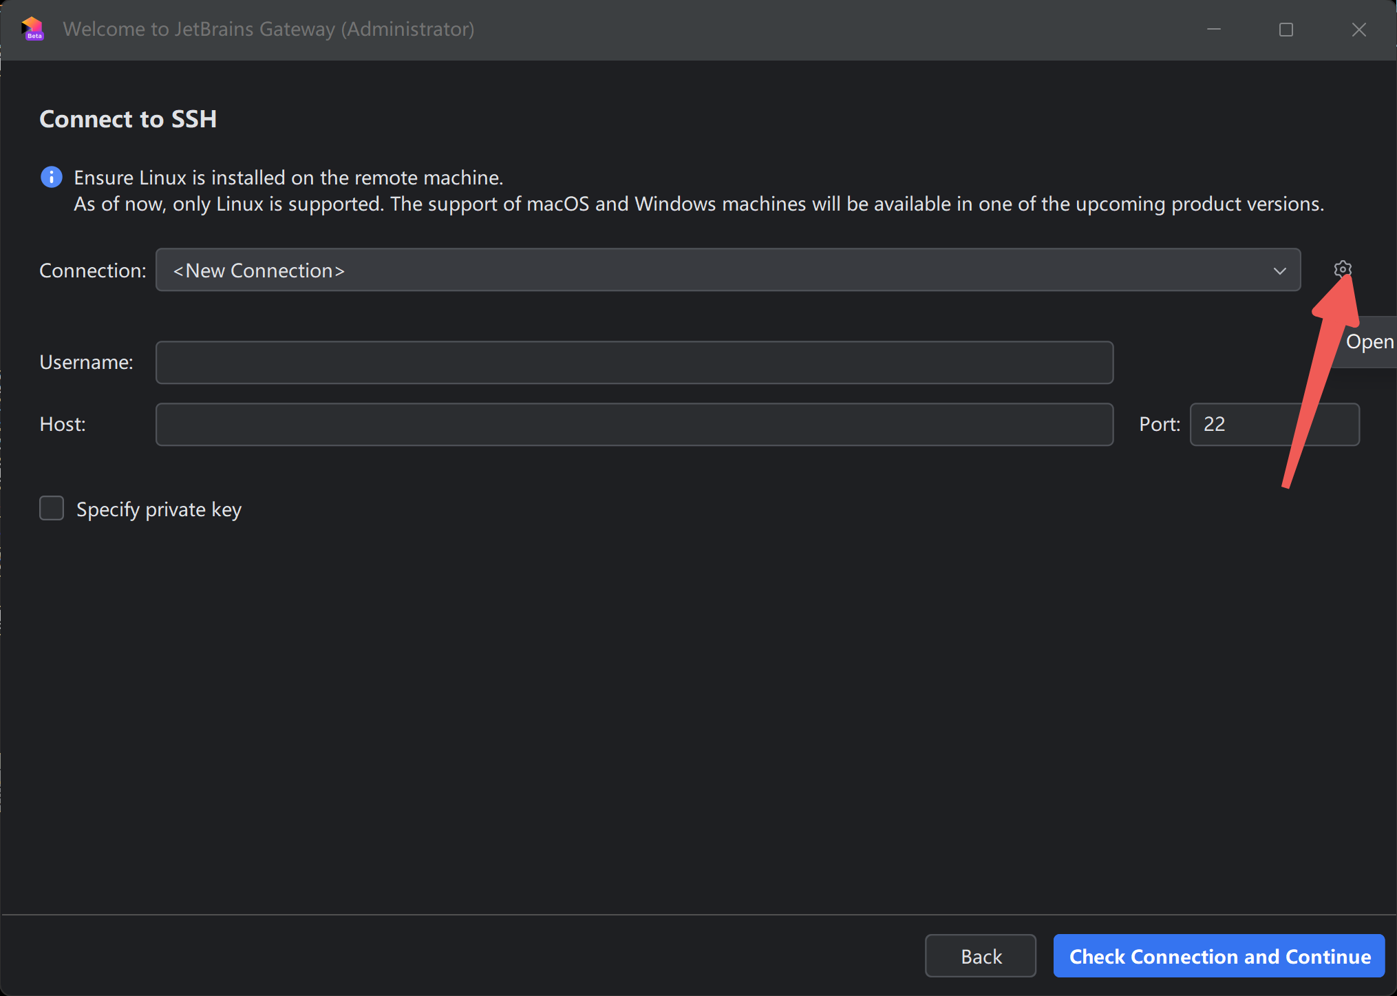The height and width of the screenshot is (996, 1397).
Task: Click the 'Port:' label
Action: tap(1160, 424)
